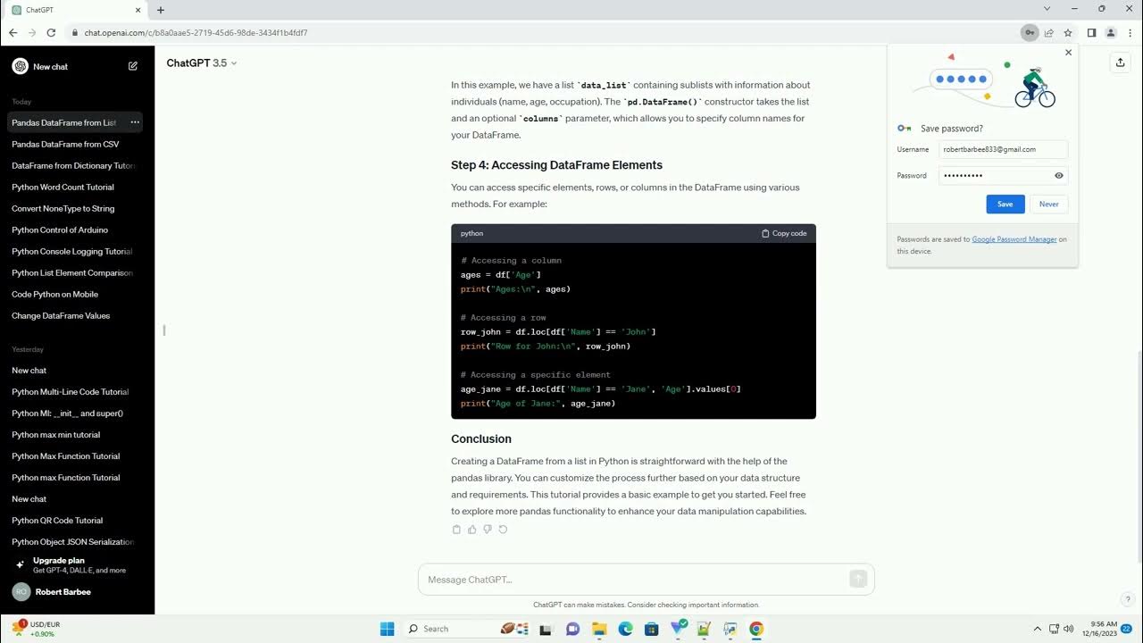Screen dimensions: 1143x643
Task: Open options menu for Pandas DataFrame from List
Action: click(135, 122)
